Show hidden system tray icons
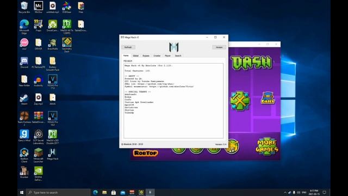Screen dimensions: 348x196 pyautogui.click(x=285, y=192)
